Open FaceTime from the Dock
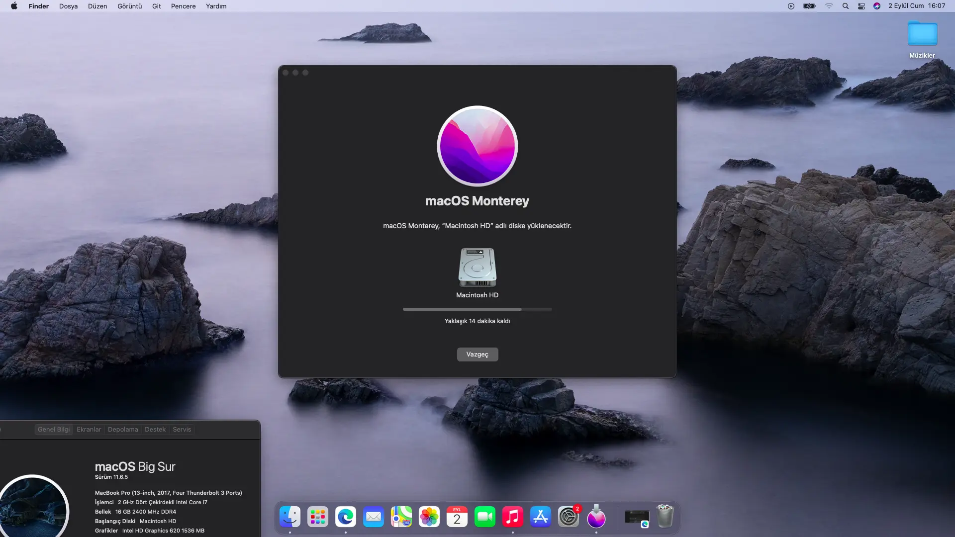This screenshot has width=955, height=537. point(485,517)
